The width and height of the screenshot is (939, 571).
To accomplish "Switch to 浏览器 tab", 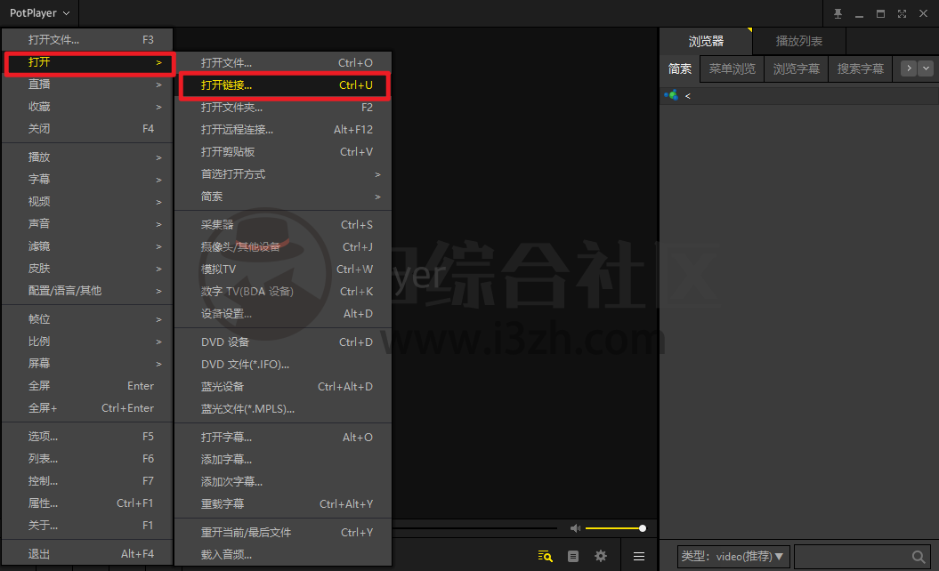I will pos(706,41).
